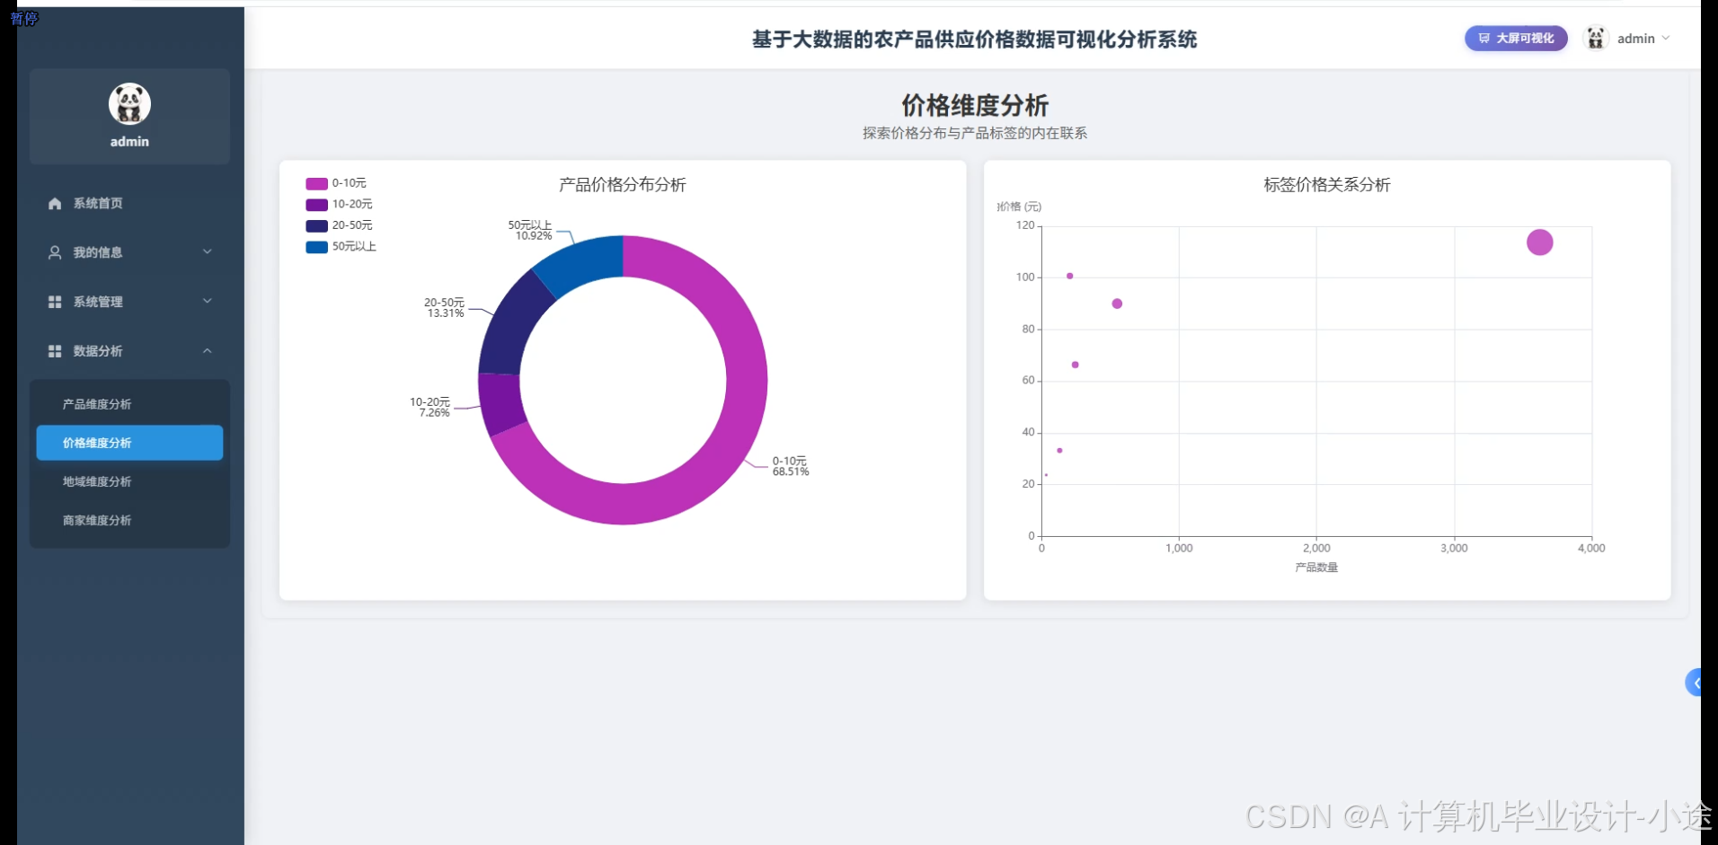
Task: Expand the 我的信息 menu chevron
Action: click(208, 252)
